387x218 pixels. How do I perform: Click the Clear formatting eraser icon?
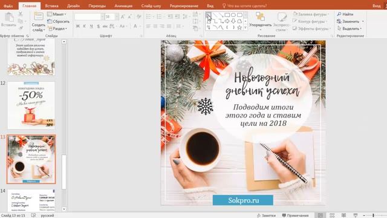139,16
